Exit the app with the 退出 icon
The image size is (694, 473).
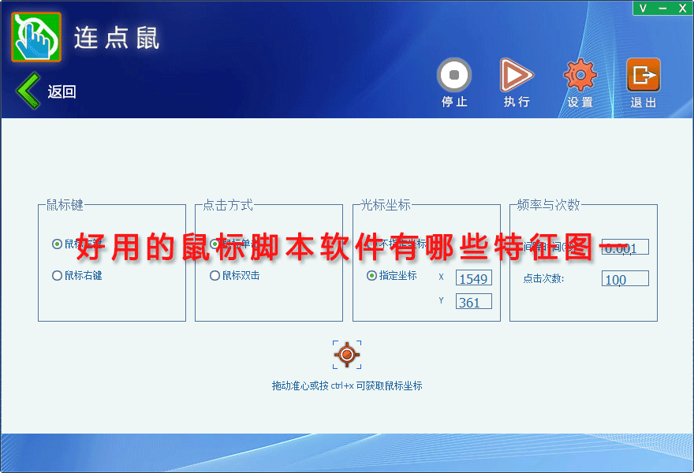tap(643, 75)
